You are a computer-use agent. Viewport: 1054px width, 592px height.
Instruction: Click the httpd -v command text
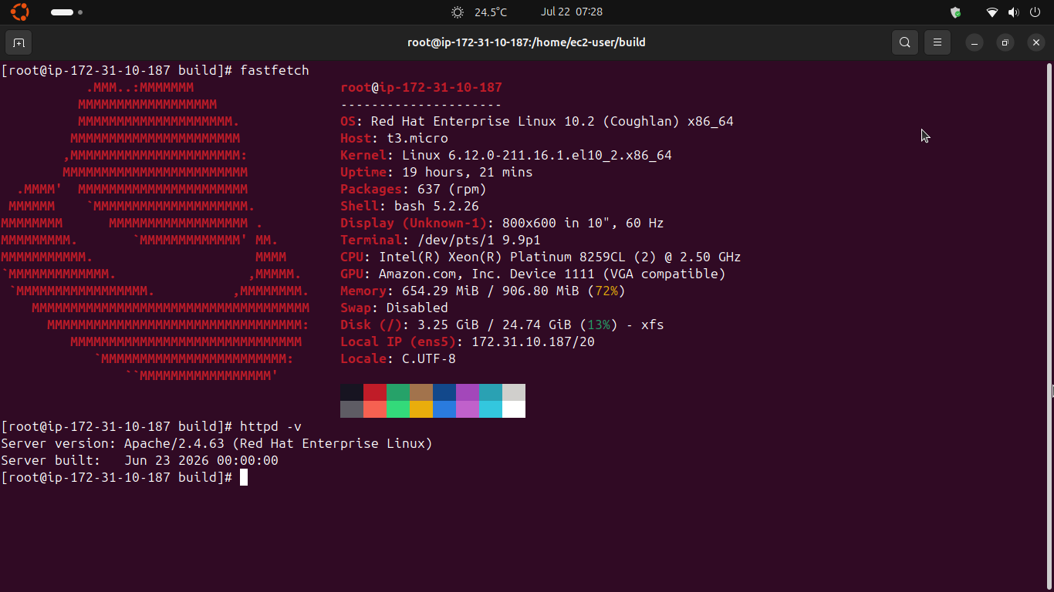tap(271, 426)
